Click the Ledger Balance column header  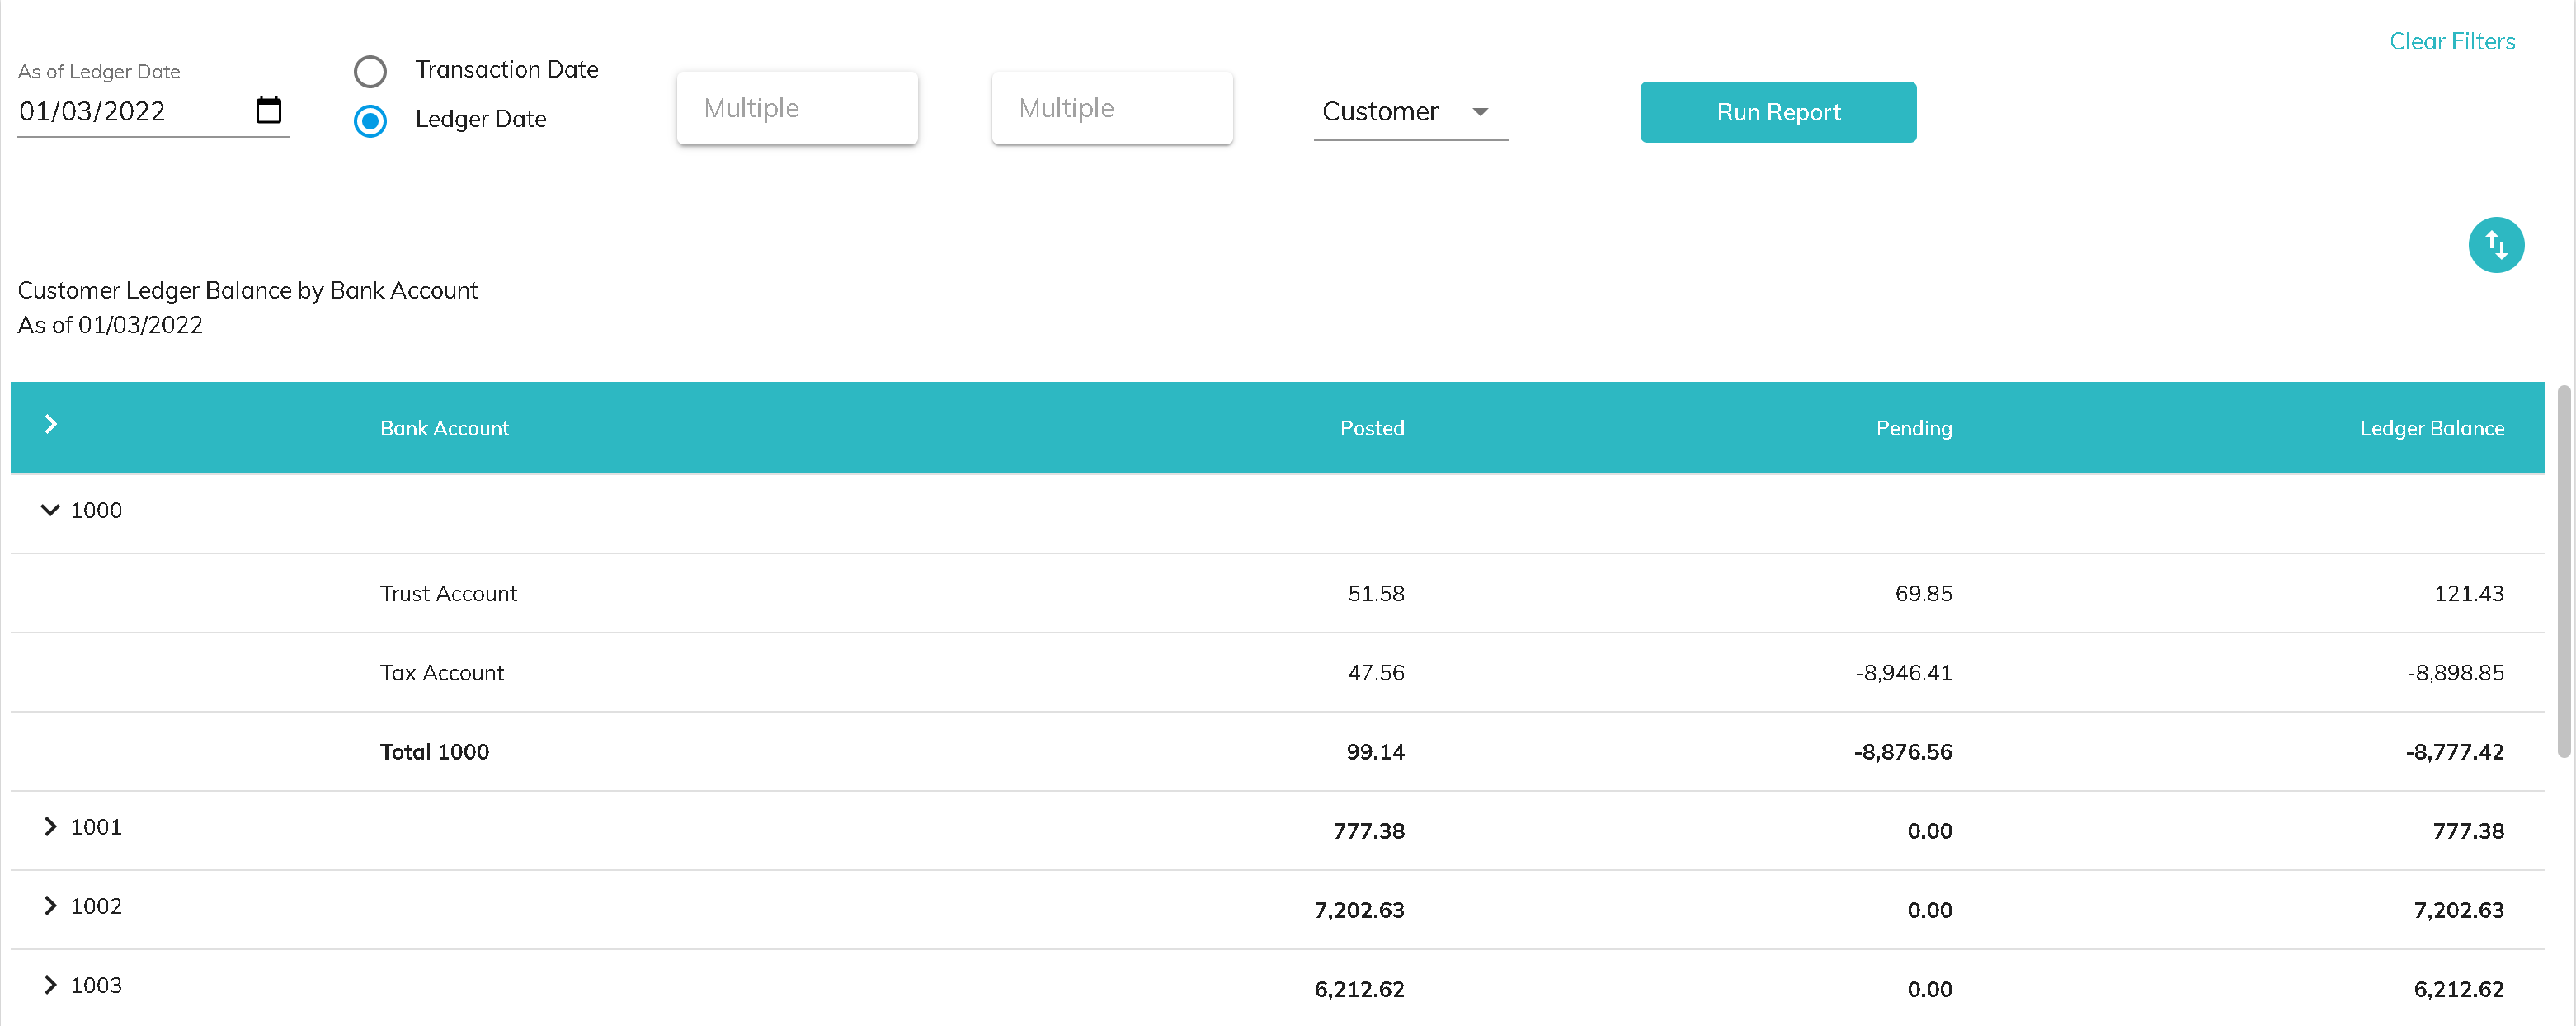tap(2431, 428)
